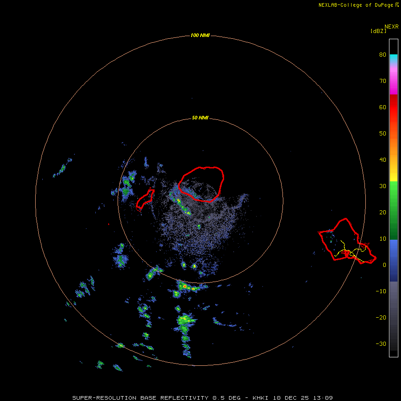
Task: Click the 70 value on the dBZ scale
Action: [383, 81]
